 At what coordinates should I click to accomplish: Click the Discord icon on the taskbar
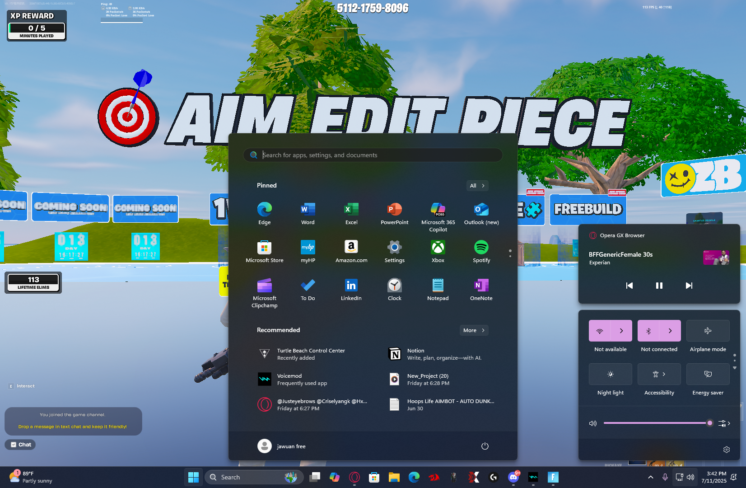[513, 477]
